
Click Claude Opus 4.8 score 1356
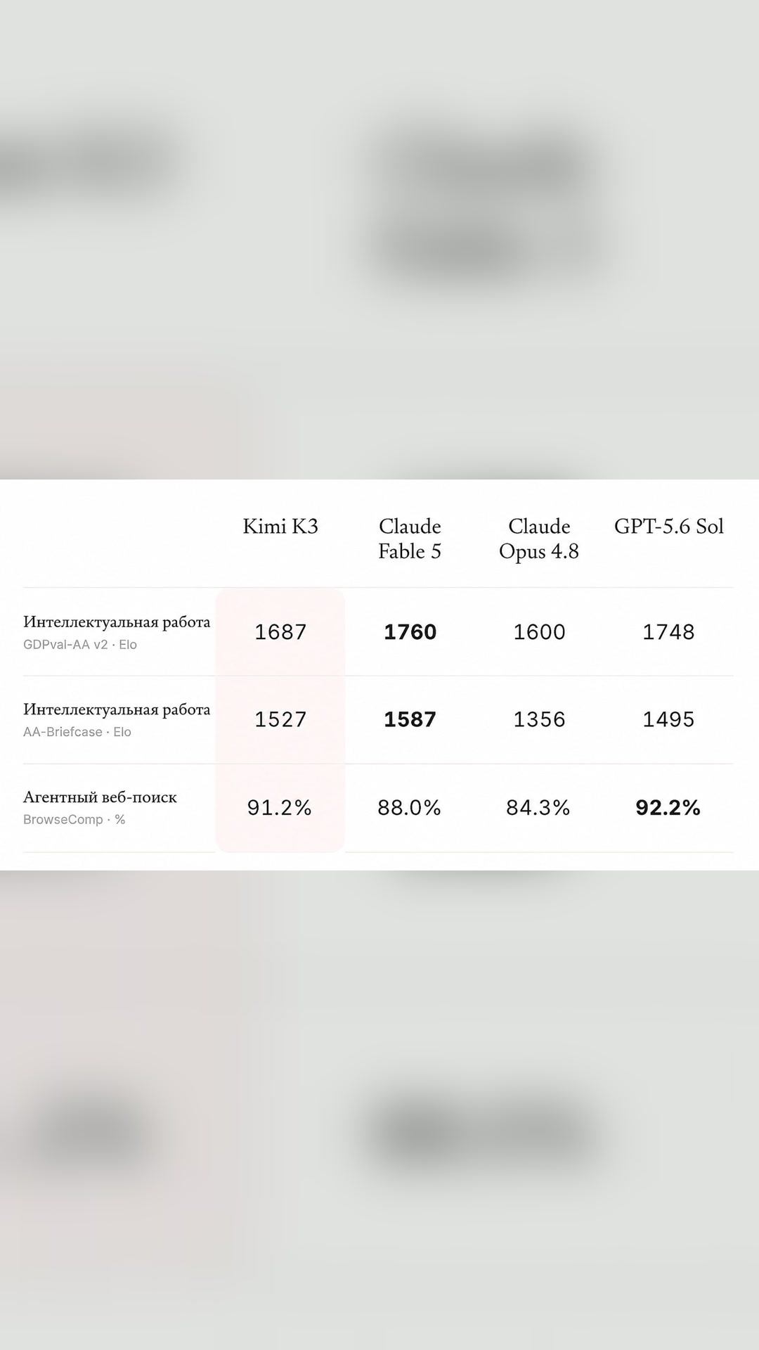pyautogui.click(x=539, y=719)
